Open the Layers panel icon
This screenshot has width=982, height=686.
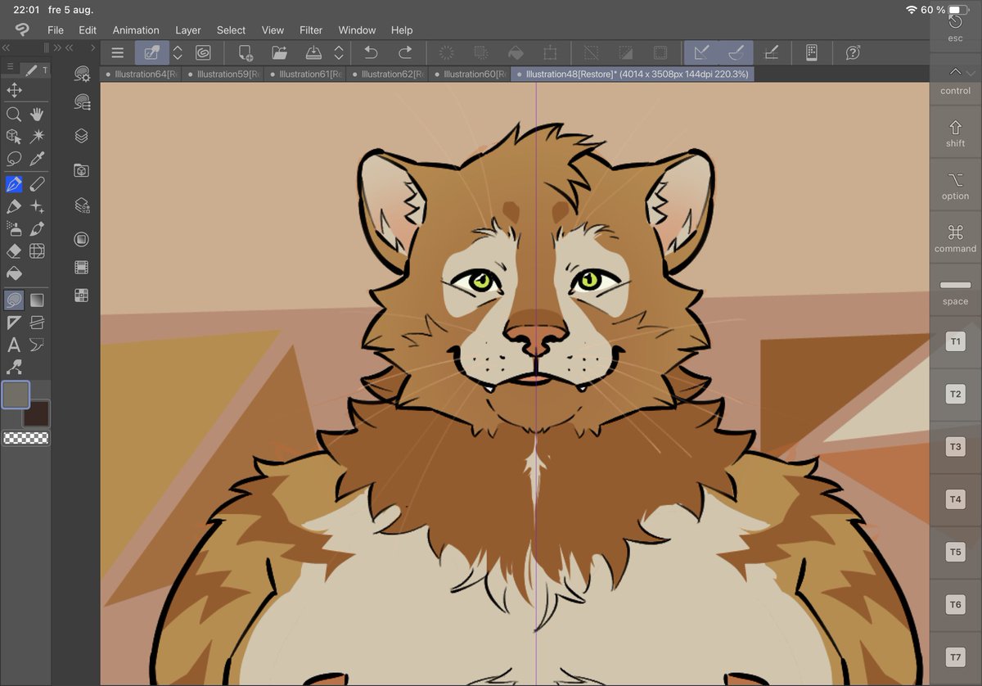point(80,136)
